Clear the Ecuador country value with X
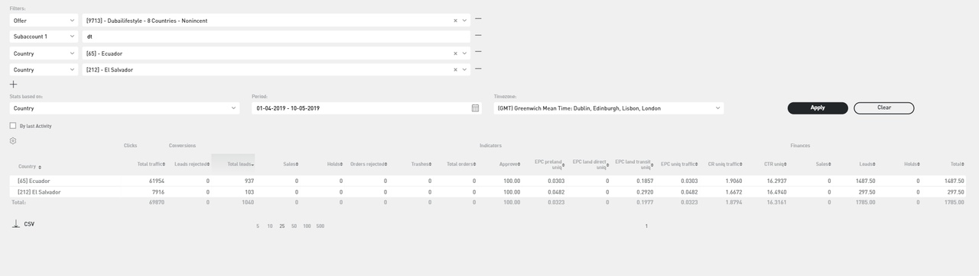This screenshot has width=979, height=276. coord(456,53)
